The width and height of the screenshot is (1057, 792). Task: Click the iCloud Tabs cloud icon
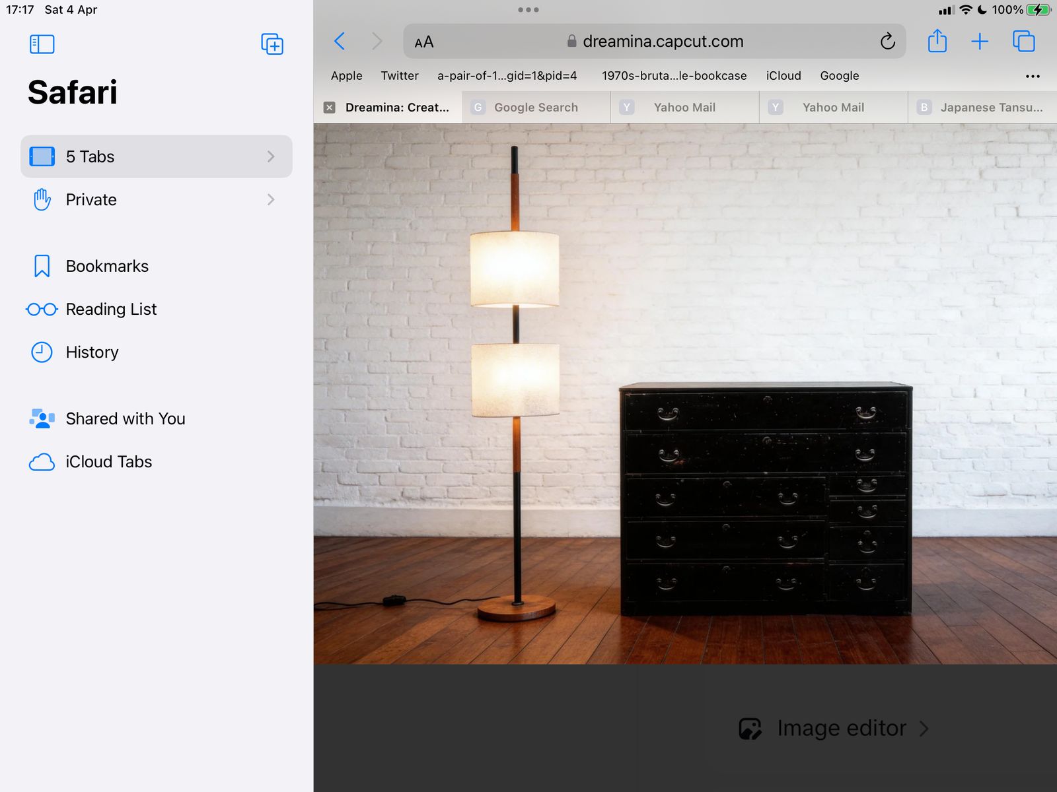tap(42, 462)
